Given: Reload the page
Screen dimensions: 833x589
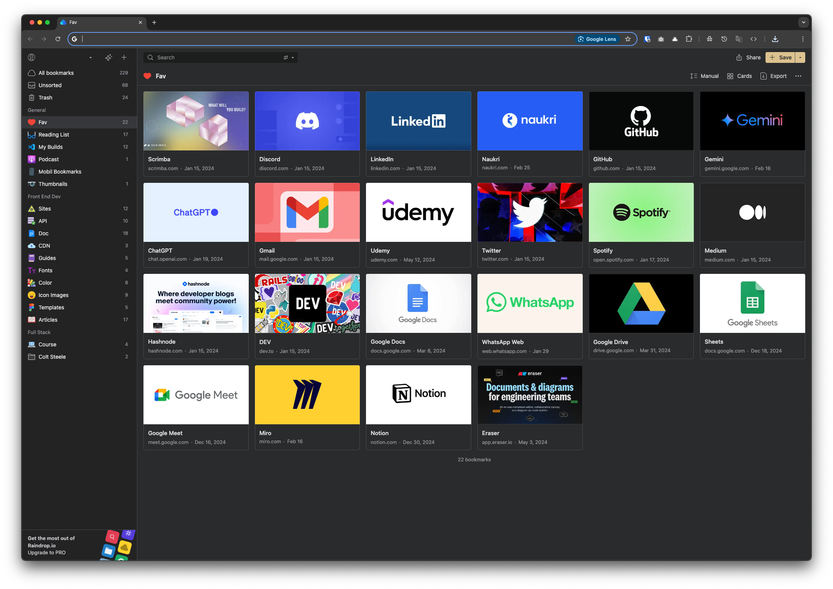Looking at the screenshot, I should pyautogui.click(x=58, y=39).
